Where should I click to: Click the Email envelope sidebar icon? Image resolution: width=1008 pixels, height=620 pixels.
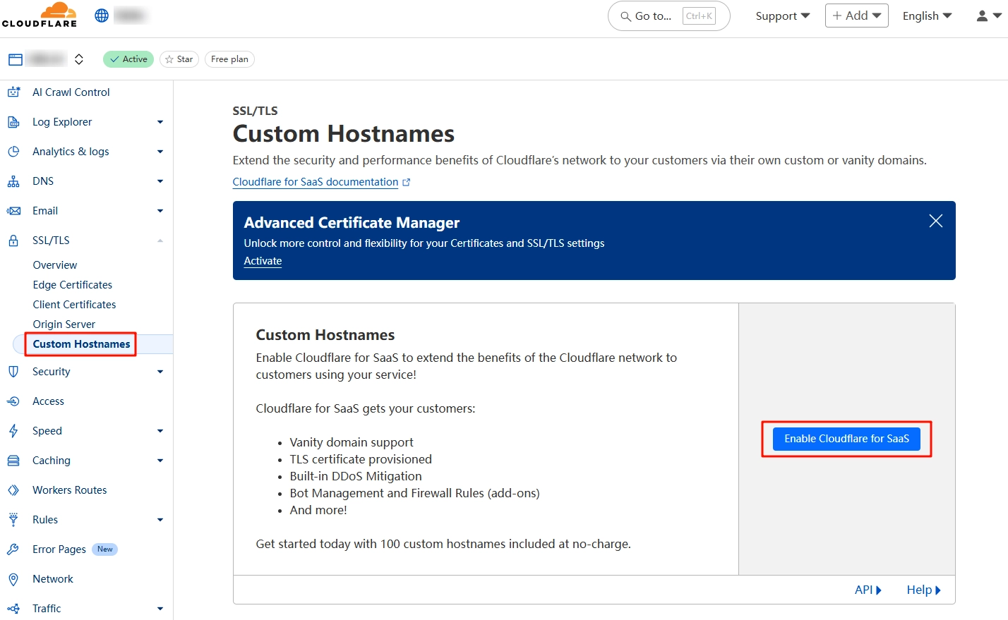[14, 210]
